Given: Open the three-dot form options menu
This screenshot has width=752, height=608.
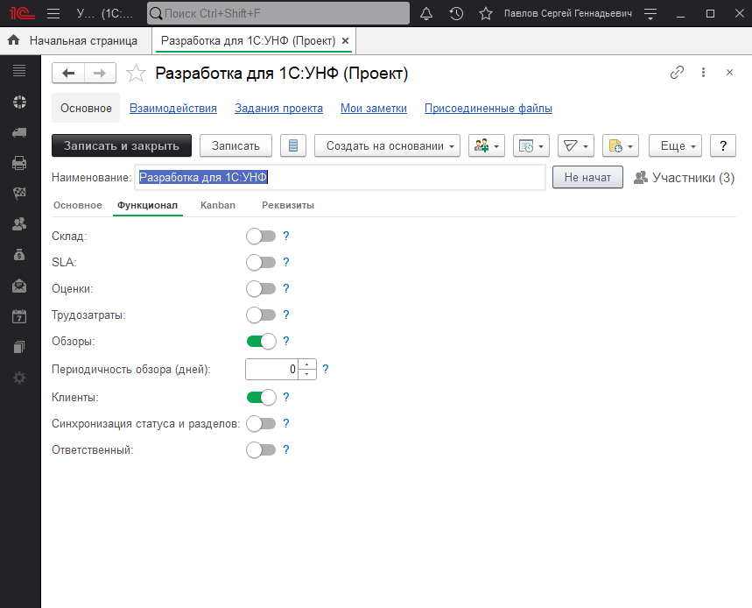Looking at the screenshot, I should [703, 73].
